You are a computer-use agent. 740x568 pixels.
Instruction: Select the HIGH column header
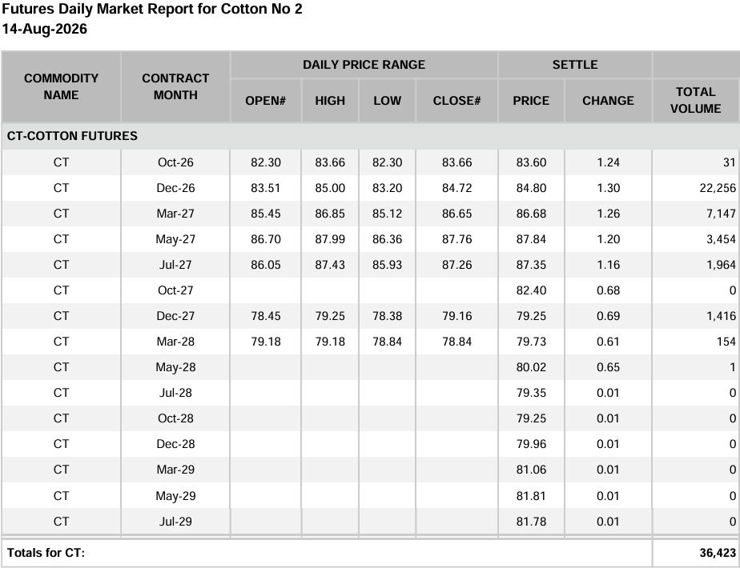(330, 101)
